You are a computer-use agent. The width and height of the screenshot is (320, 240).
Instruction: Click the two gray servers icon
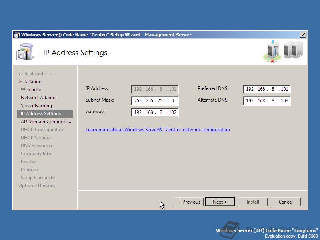(x=293, y=50)
